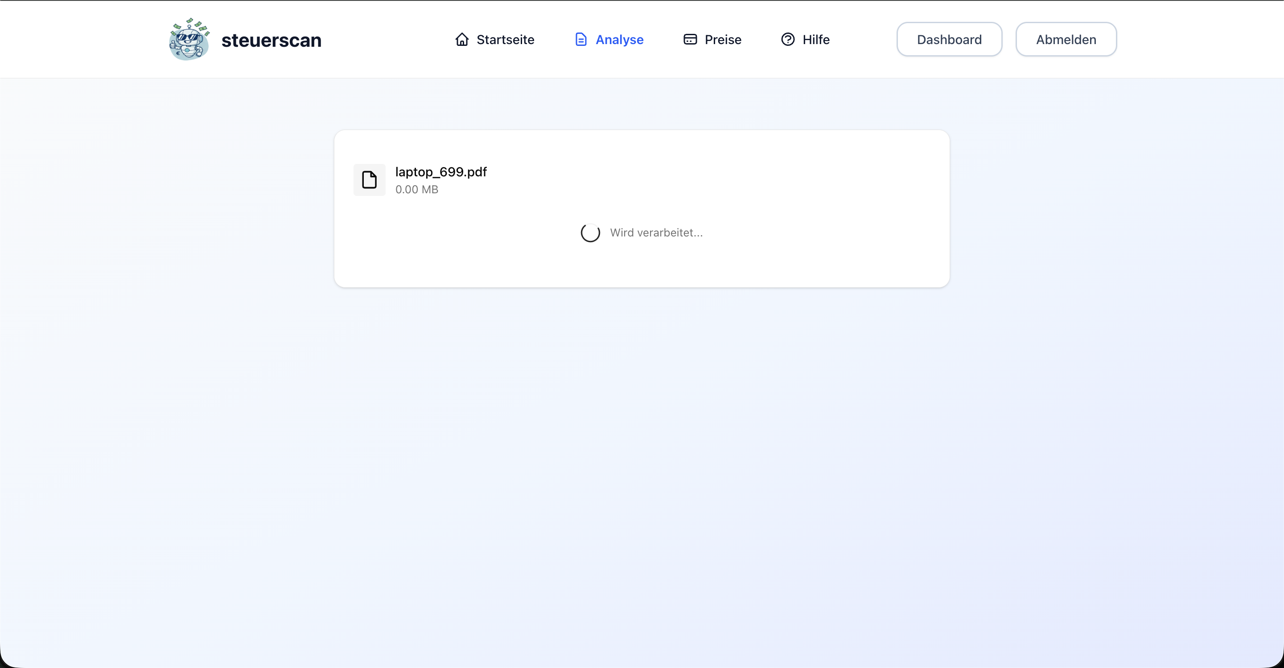Screen dimensions: 1284x668
Task: Go to the Preise page
Action: pos(723,39)
